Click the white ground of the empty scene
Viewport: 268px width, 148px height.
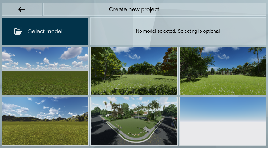pyautogui.click(x=223, y=134)
